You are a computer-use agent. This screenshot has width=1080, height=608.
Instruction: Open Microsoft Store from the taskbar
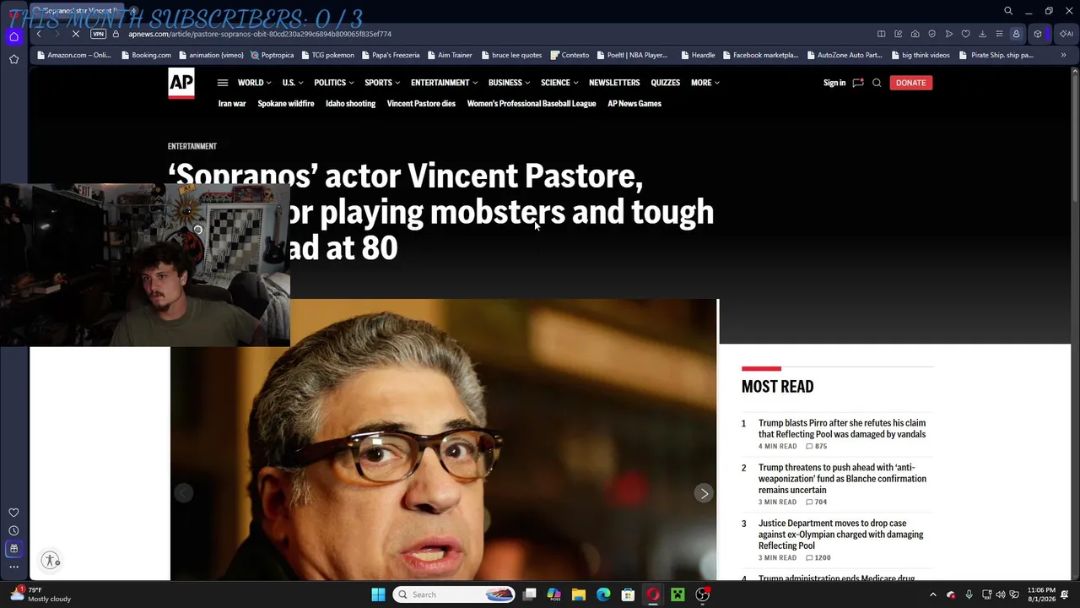pos(628,594)
